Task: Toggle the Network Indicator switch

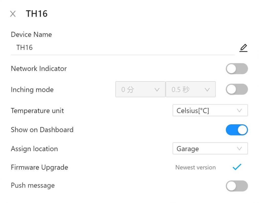Action: click(x=237, y=69)
